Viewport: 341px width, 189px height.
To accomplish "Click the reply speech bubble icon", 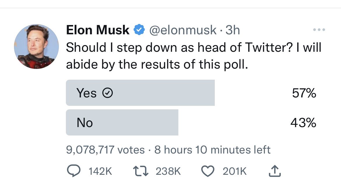I will [74, 171].
